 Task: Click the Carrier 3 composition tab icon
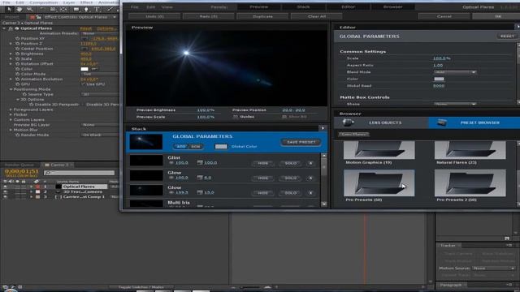tap(47, 165)
